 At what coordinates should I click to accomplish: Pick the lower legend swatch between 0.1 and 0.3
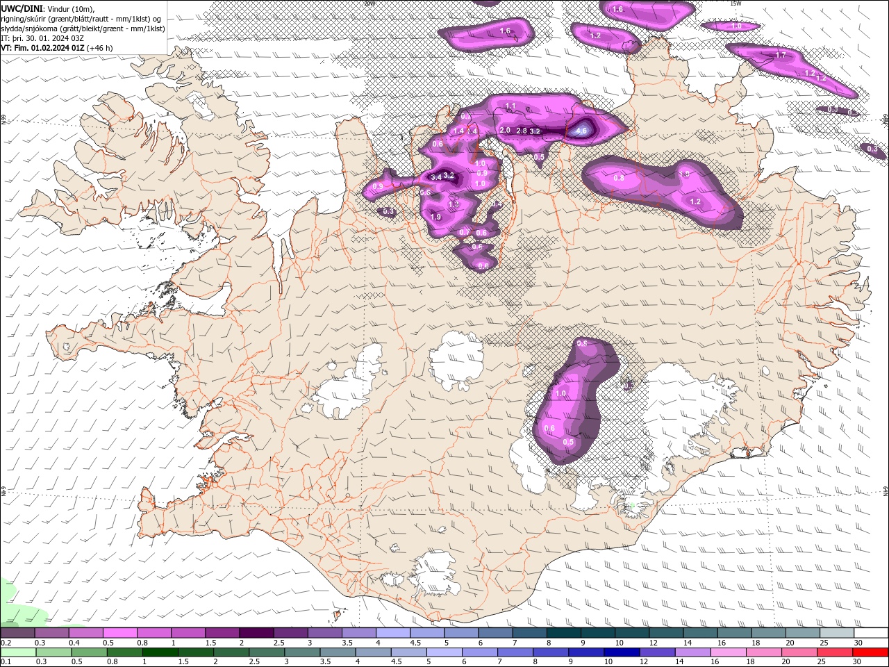click(x=17, y=652)
